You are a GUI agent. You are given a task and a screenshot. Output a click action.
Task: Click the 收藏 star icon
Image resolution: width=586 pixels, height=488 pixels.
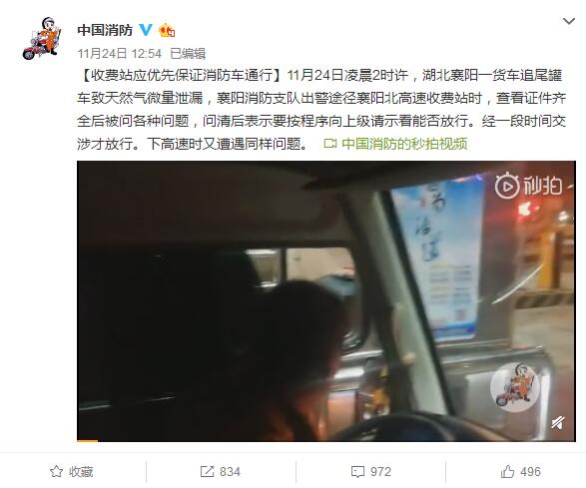tap(57, 472)
